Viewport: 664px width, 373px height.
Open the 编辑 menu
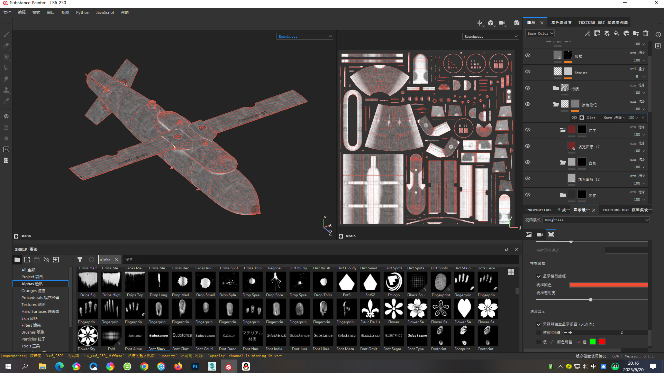pos(22,12)
